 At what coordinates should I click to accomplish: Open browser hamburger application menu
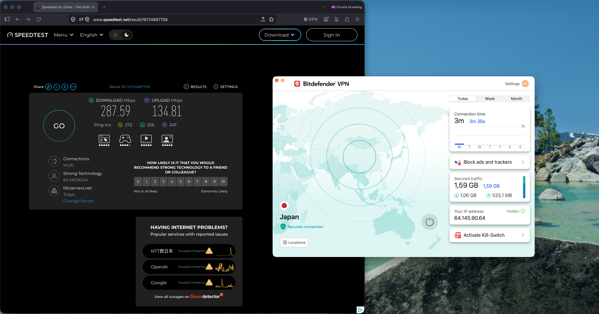357,19
